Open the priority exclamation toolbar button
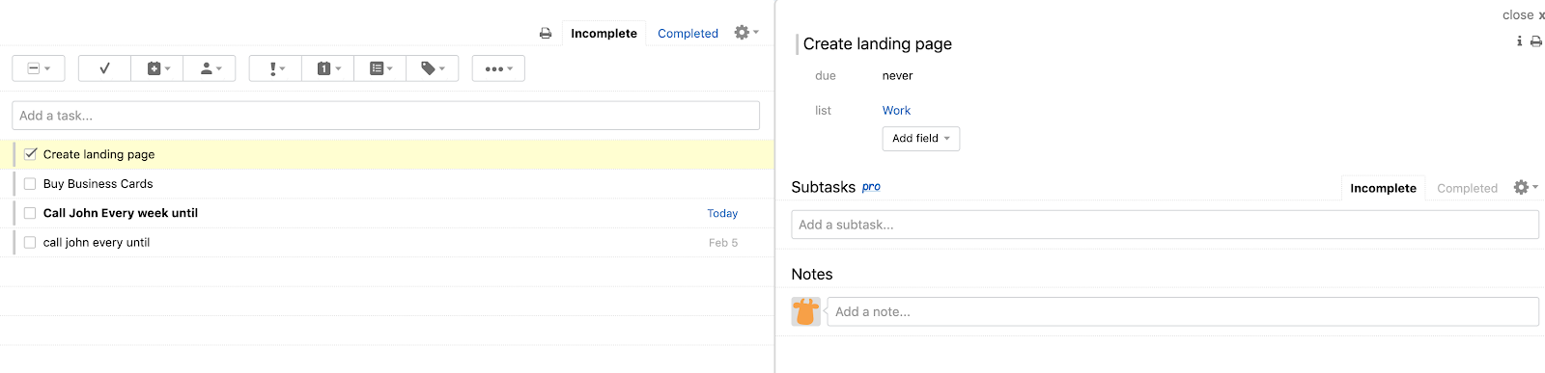 pyautogui.click(x=275, y=68)
